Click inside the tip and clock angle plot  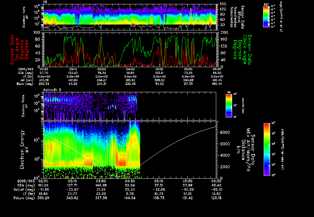pos(130,49)
